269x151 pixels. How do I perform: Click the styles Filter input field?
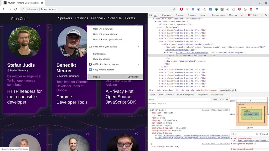pos(179,99)
